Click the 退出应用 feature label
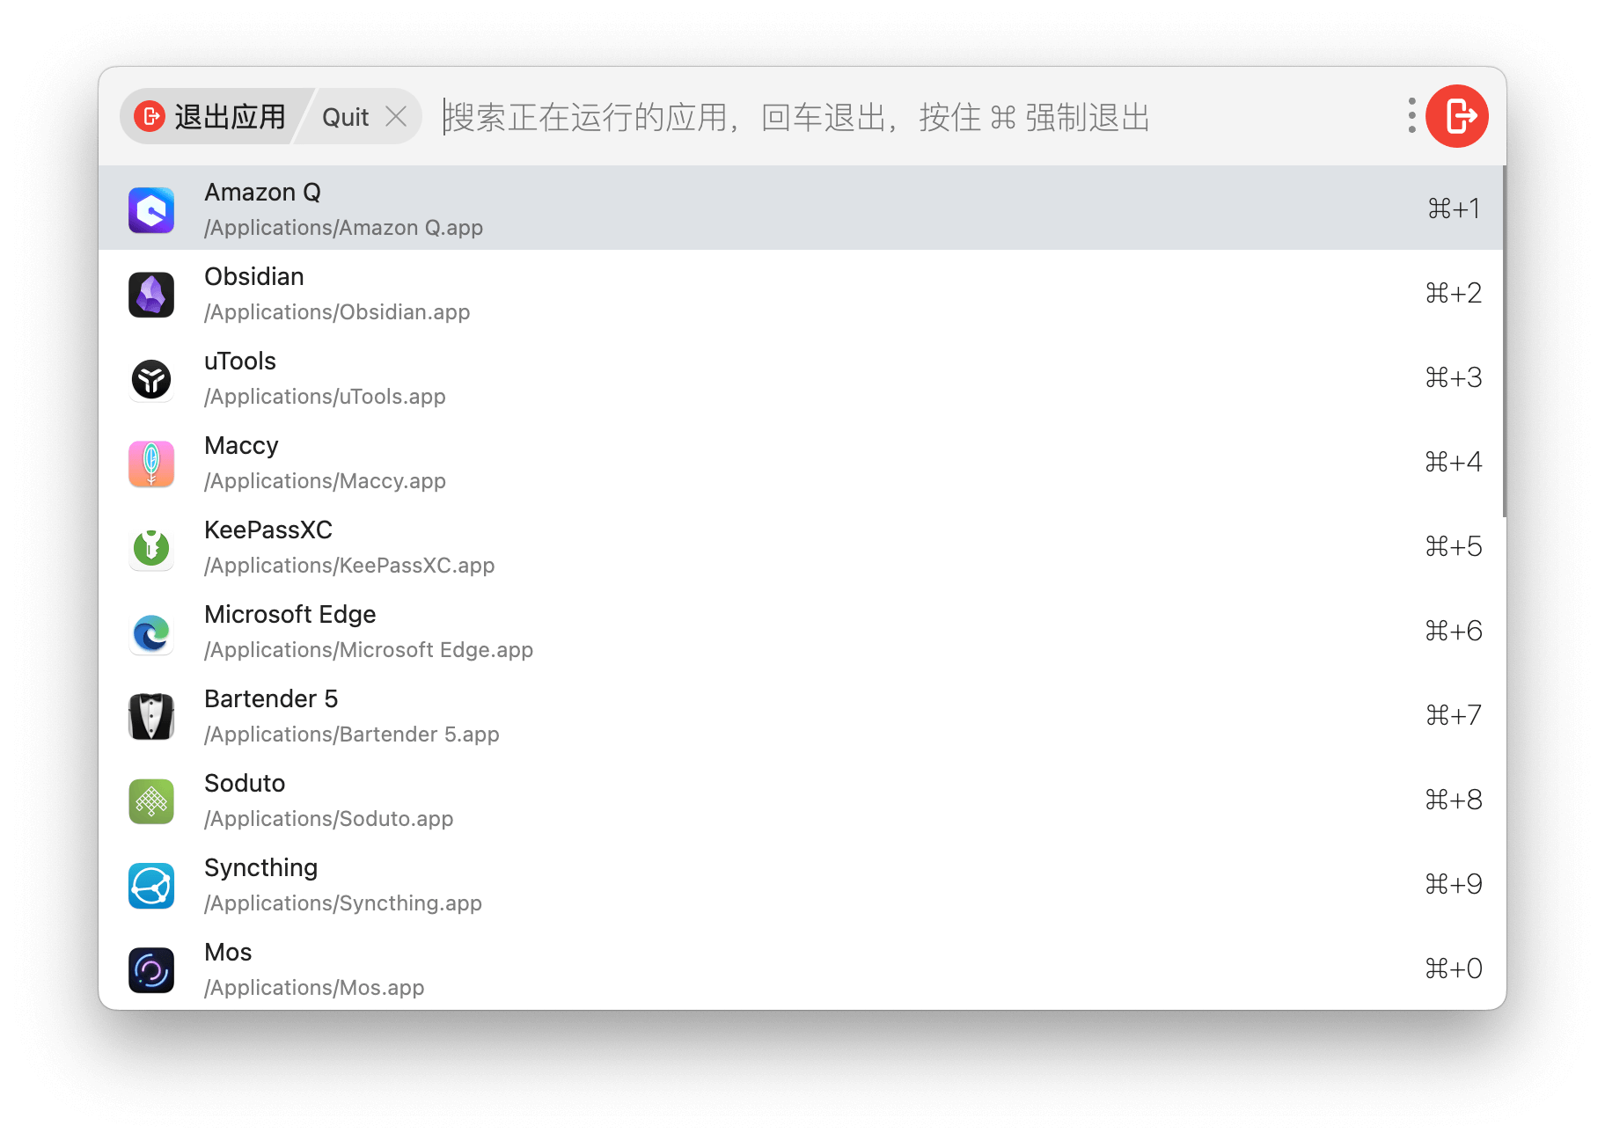The image size is (1605, 1140). tap(231, 117)
